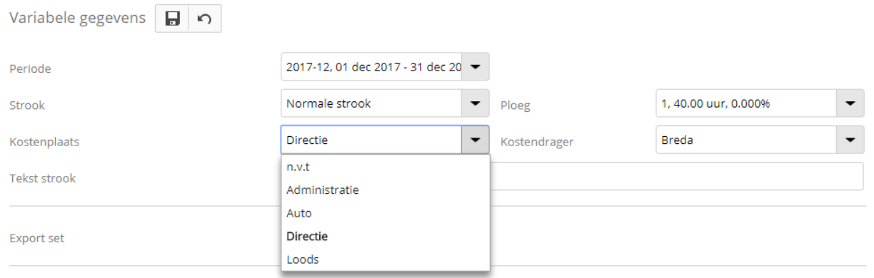Click the save floppy disk icon
Image resolution: width=874 pixels, height=278 pixels.
172,20
